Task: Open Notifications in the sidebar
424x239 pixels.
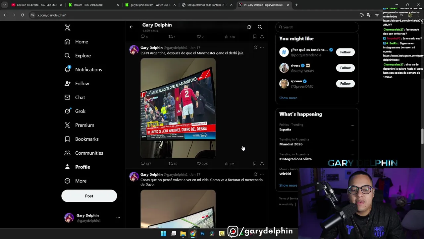Action: [x=83, y=69]
